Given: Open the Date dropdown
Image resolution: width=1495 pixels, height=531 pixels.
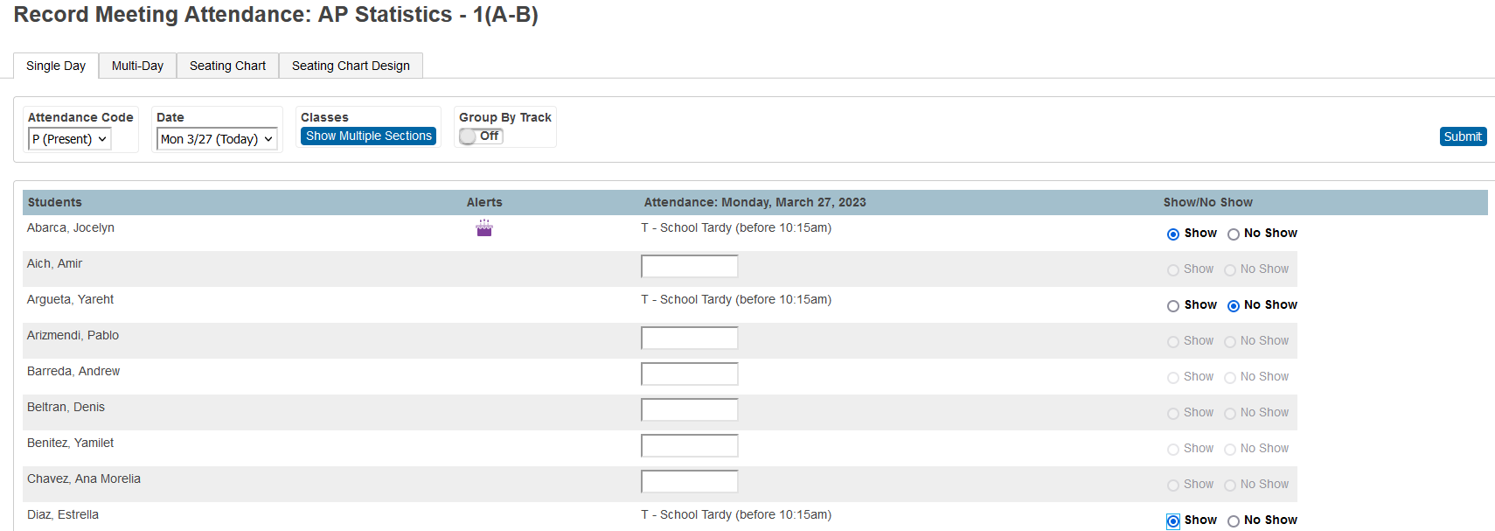Looking at the screenshot, I should (x=216, y=138).
